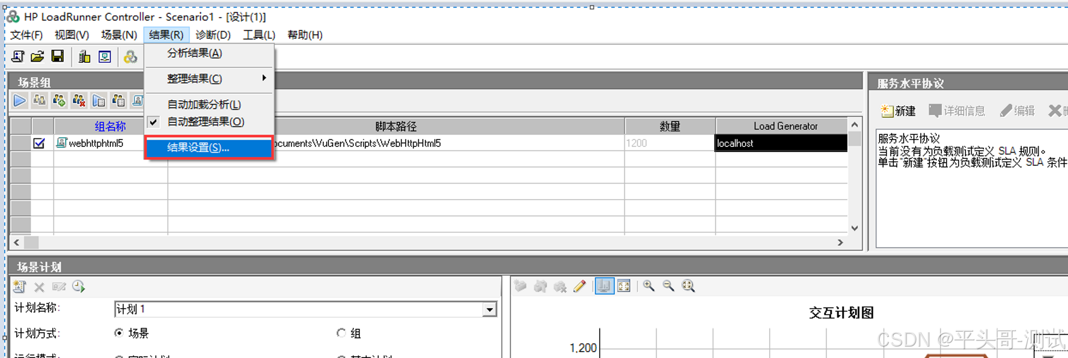This screenshot has width=1068, height=358.
Task: Select the 场景 schedule-by radio button
Action: click(118, 333)
